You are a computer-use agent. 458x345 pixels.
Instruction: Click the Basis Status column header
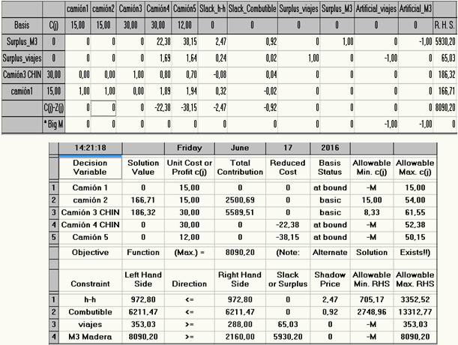tap(330, 167)
